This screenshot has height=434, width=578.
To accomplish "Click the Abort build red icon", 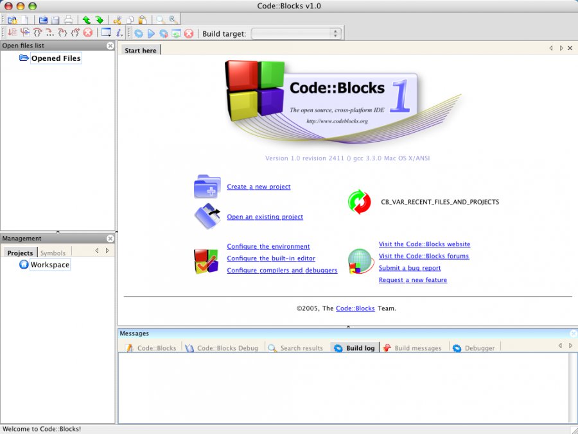I will tap(189, 34).
